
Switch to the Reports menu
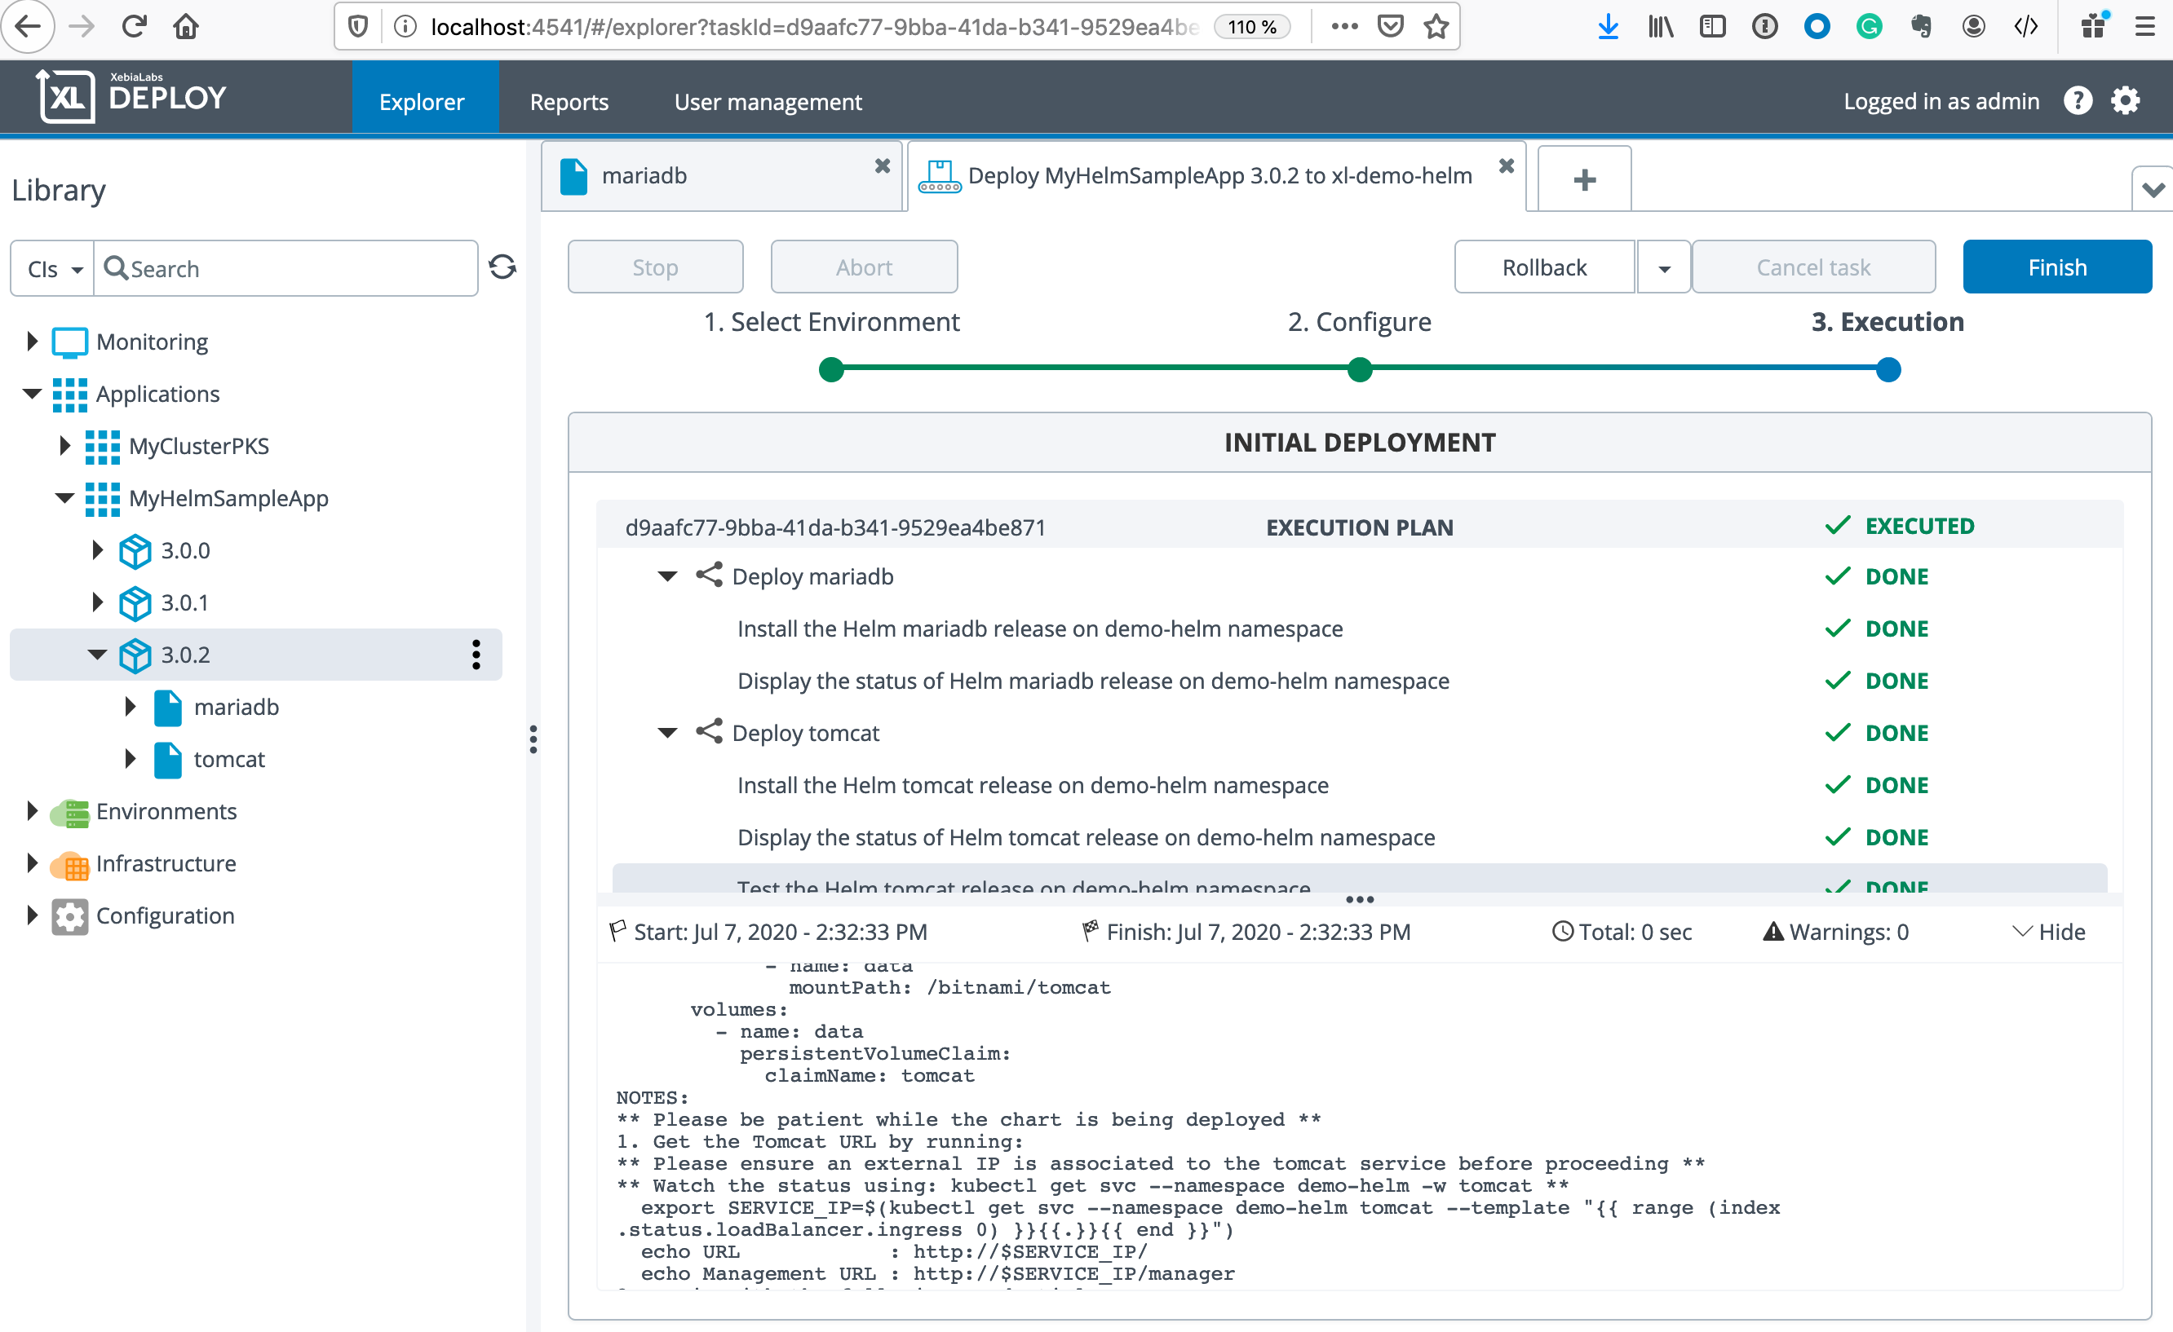pyautogui.click(x=569, y=102)
